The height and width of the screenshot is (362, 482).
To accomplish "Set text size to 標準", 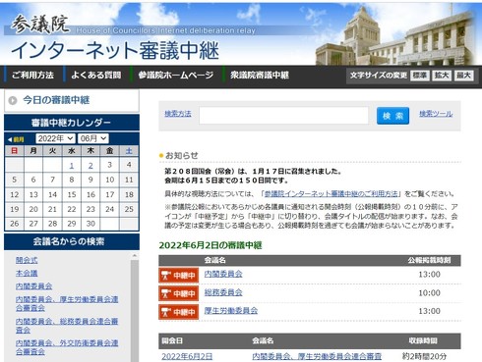I will (420, 76).
